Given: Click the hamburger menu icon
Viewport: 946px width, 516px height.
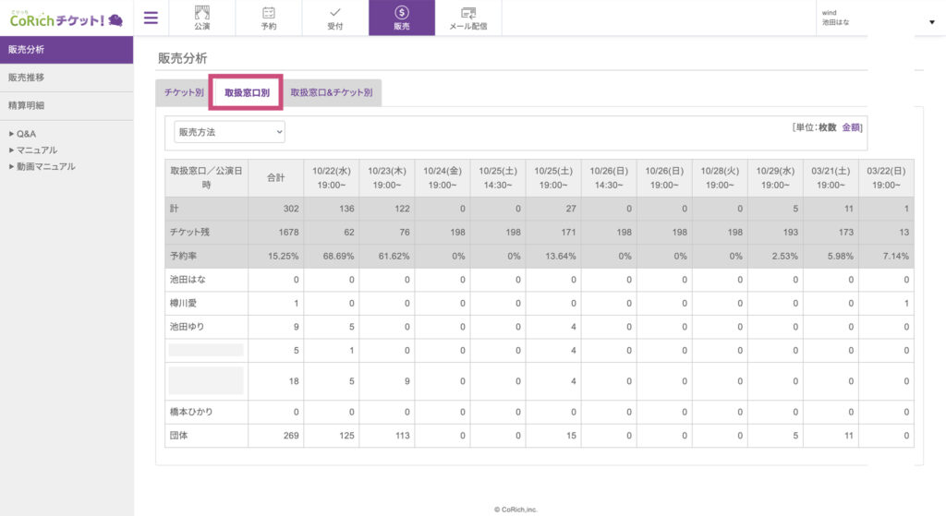Looking at the screenshot, I should coord(151,18).
